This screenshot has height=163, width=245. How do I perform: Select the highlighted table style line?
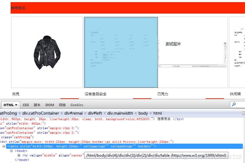124,146
